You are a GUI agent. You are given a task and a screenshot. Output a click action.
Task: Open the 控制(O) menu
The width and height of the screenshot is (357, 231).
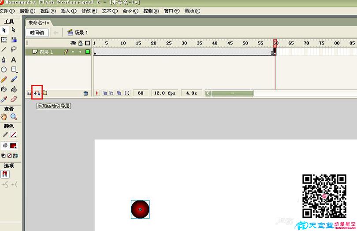(151, 11)
